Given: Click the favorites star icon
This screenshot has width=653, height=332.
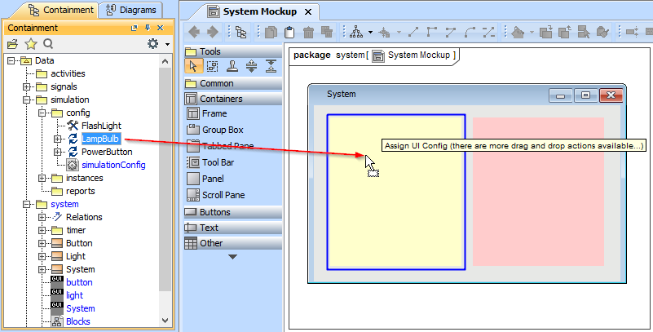Looking at the screenshot, I should click(31, 44).
